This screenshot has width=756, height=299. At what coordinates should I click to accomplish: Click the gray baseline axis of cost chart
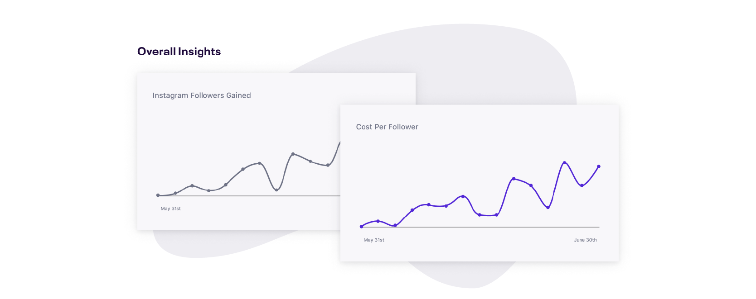480,227
